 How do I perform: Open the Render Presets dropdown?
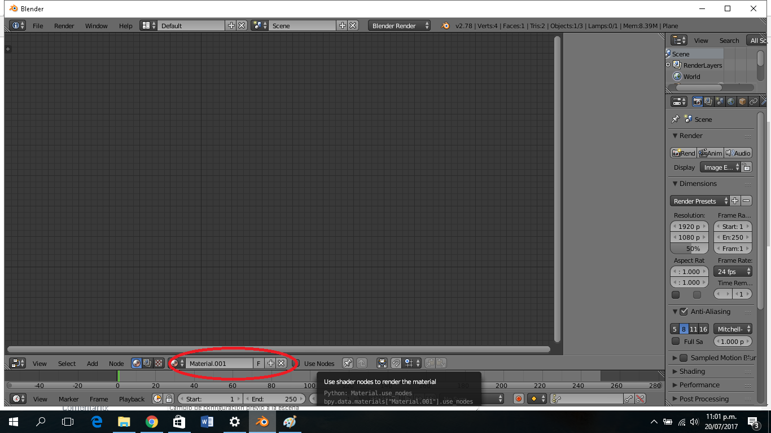click(700, 201)
